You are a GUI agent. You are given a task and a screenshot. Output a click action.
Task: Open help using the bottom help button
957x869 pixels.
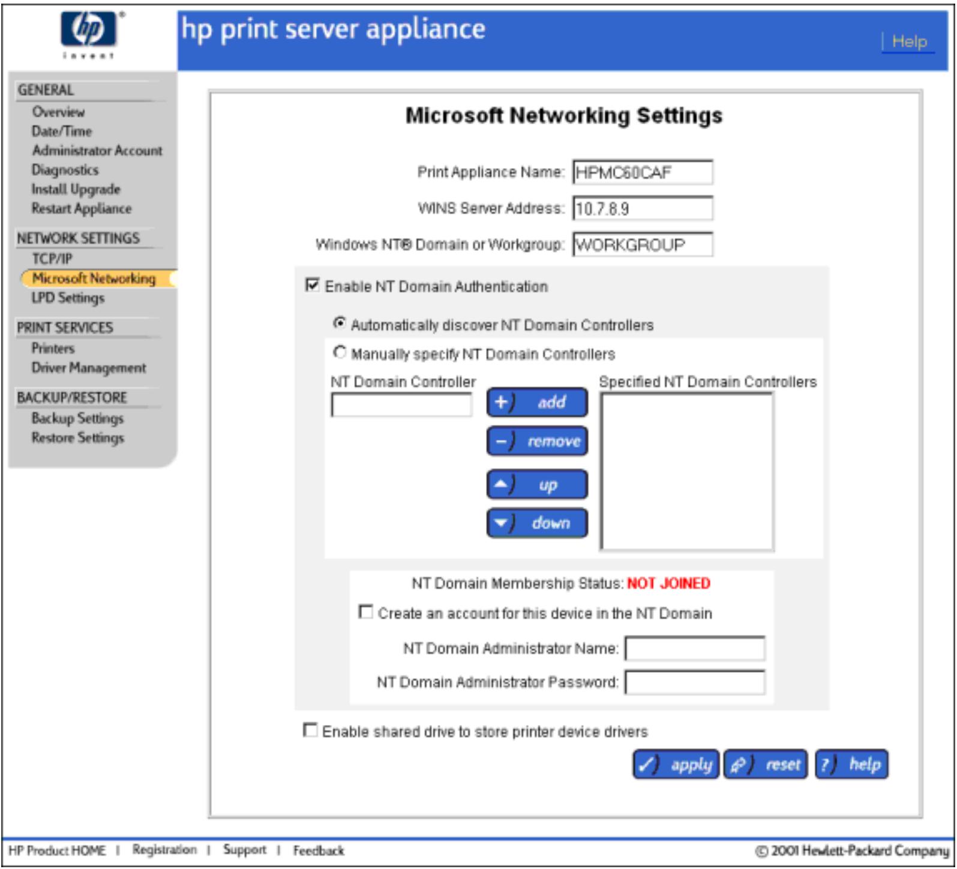pos(851,765)
